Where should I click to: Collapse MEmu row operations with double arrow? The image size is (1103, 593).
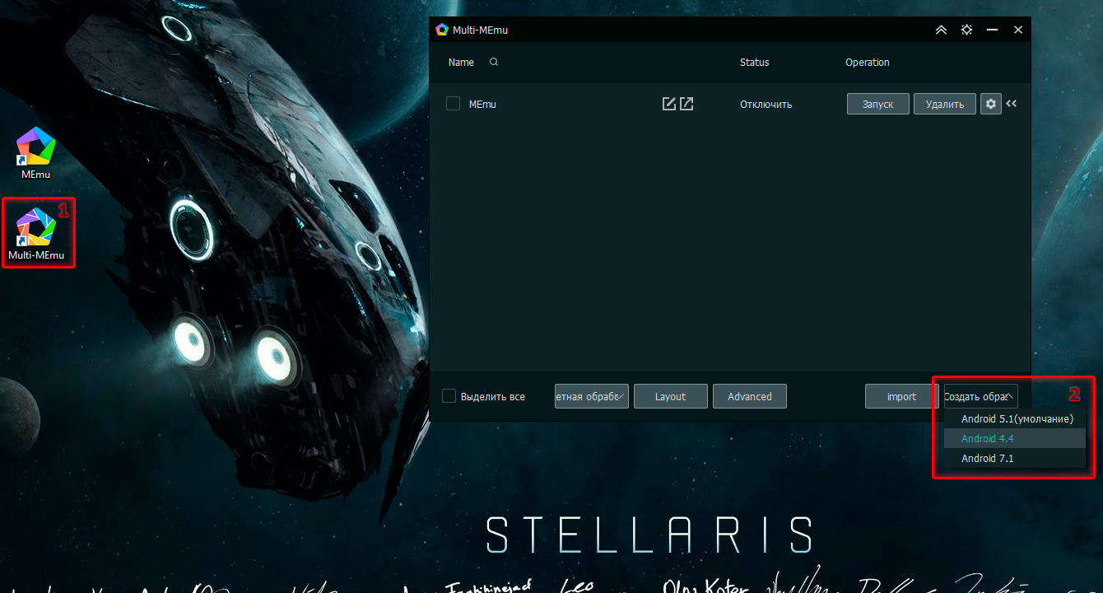tap(1012, 104)
